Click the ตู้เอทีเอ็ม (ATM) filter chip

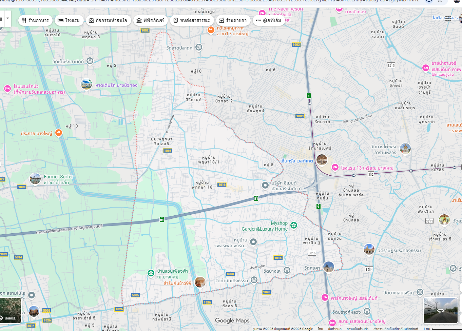269,20
